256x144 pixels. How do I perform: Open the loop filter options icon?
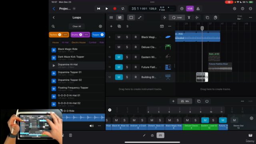100,26
